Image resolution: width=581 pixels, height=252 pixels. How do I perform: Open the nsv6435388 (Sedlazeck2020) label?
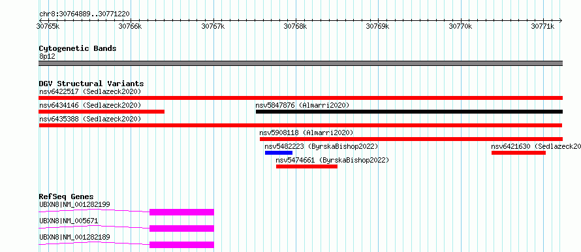coord(90,119)
